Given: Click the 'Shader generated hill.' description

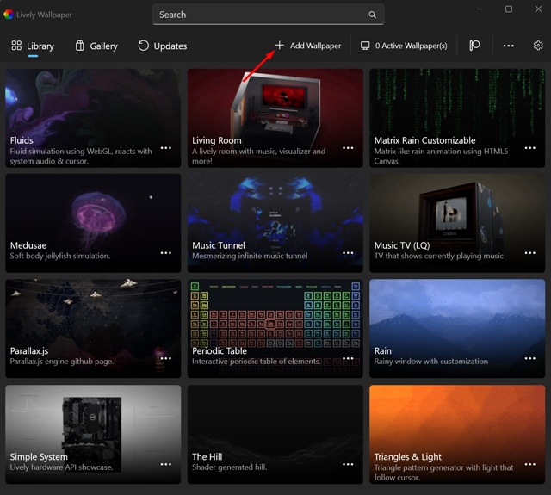Looking at the screenshot, I should pos(230,467).
